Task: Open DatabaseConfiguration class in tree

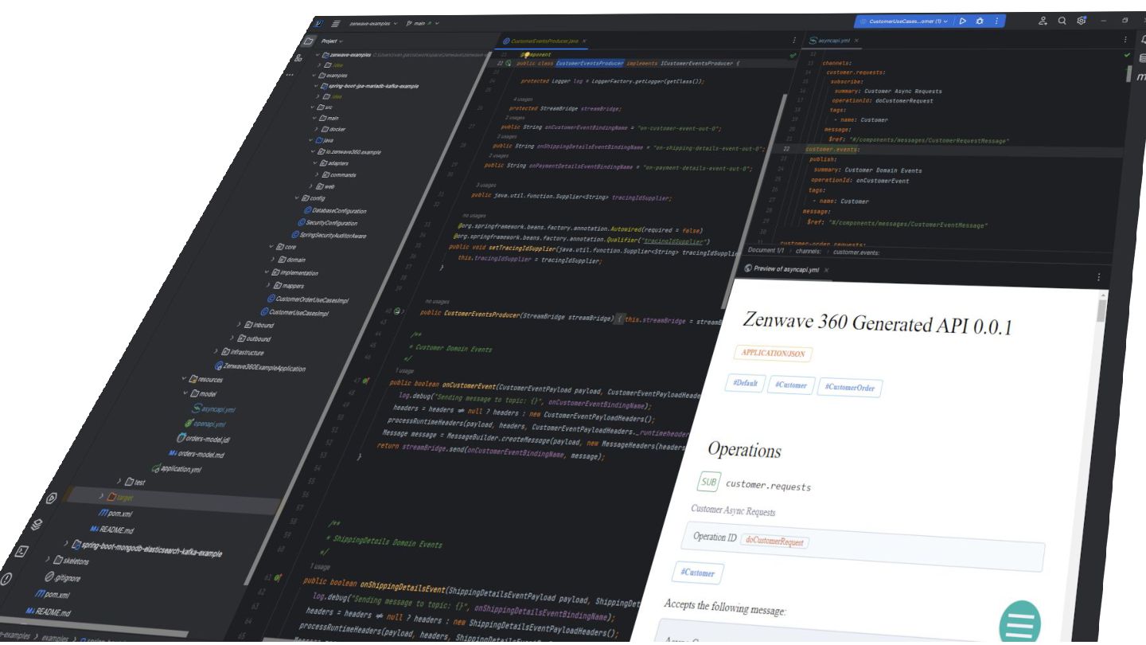Action: pyautogui.click(x=334, y=211)
